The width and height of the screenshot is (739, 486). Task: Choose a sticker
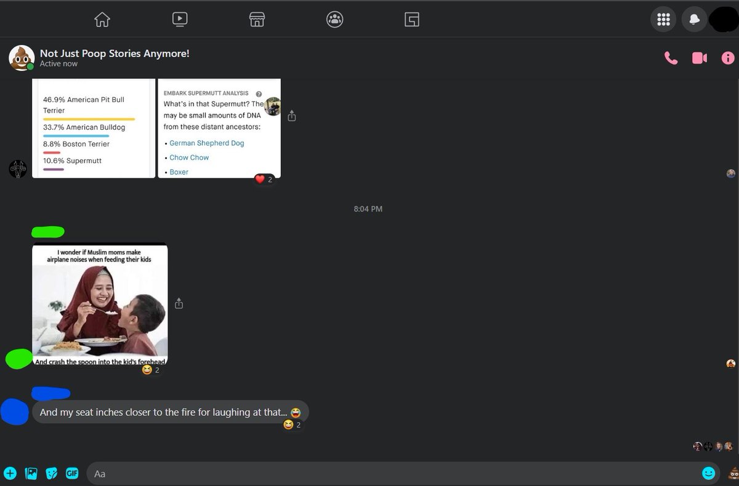52,473
